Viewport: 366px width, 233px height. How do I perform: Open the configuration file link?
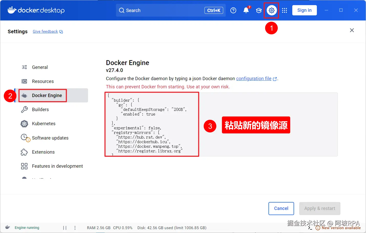tap(254, 79)
